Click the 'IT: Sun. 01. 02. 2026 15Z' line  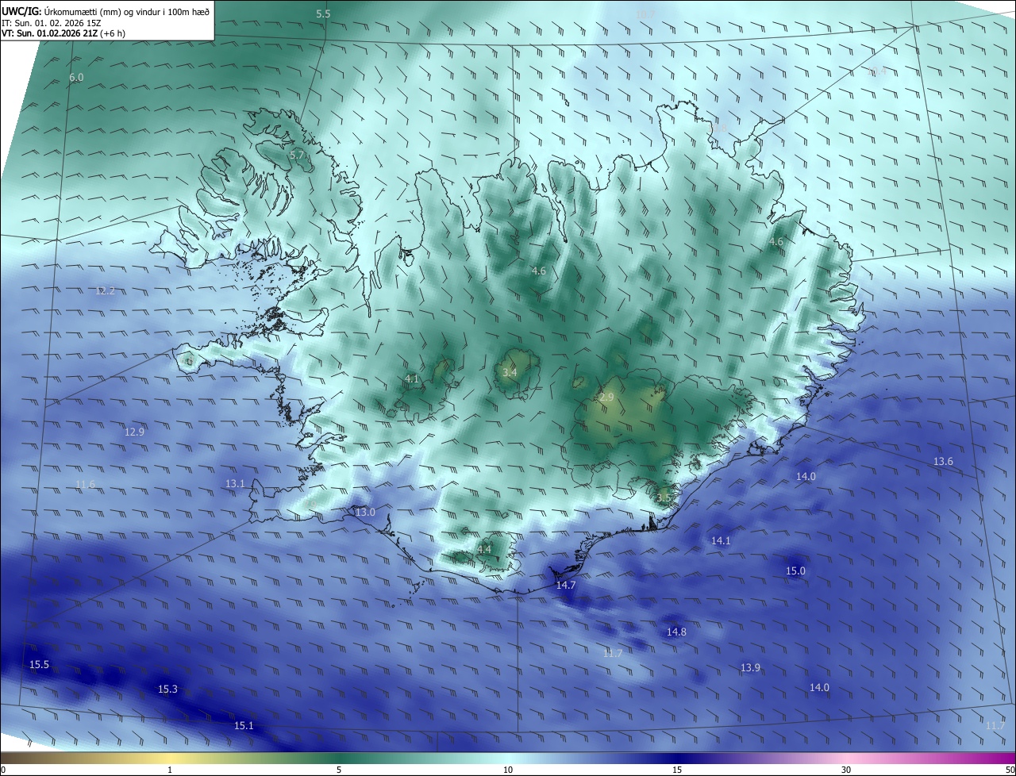(x=52, y=23)
